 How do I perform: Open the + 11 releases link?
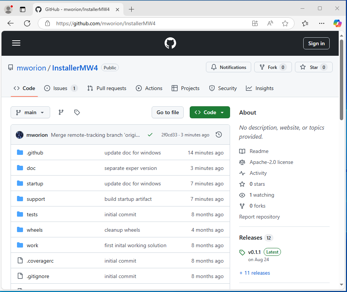coord(255,273)
